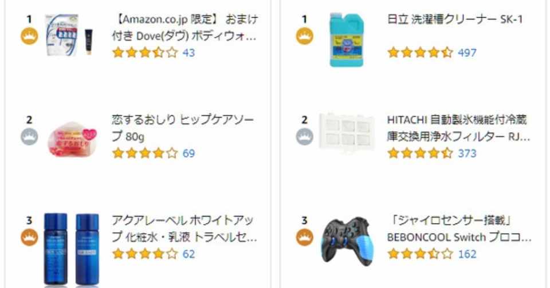Click the Dove body wash product thumbnail
The image size is (550, 288).
(x=69, y=35)
